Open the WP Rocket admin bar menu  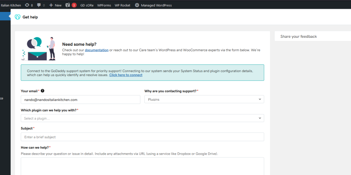122,5
